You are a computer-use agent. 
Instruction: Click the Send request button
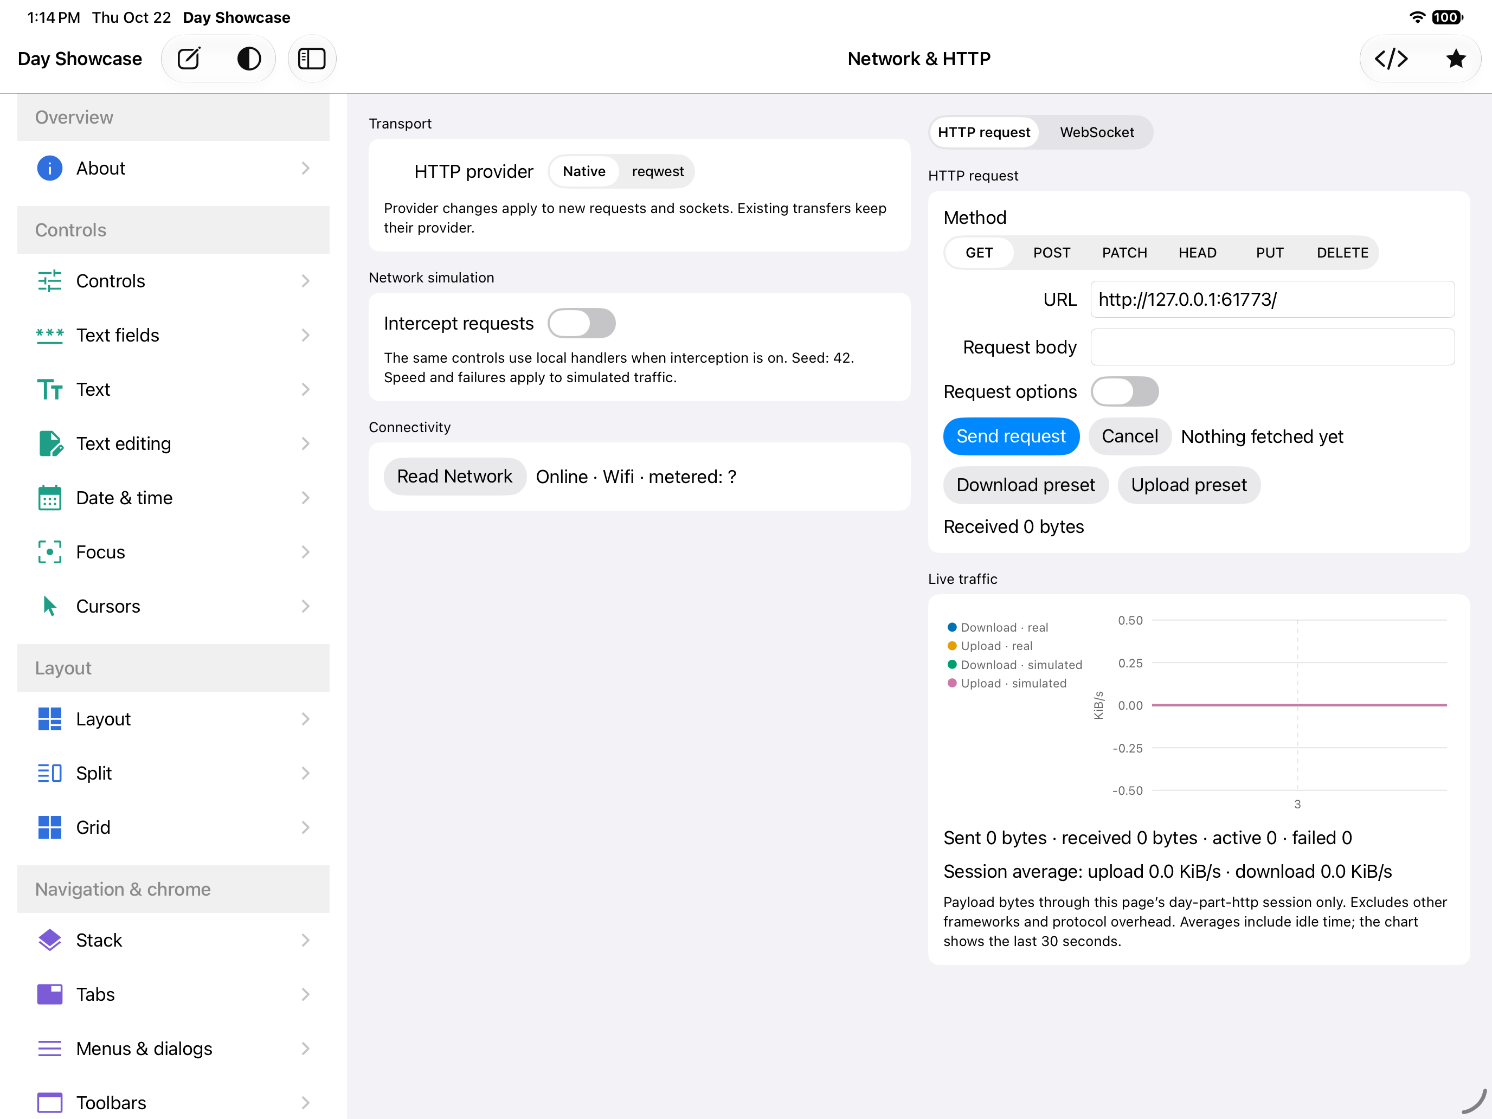click(x=1011, y=436)
